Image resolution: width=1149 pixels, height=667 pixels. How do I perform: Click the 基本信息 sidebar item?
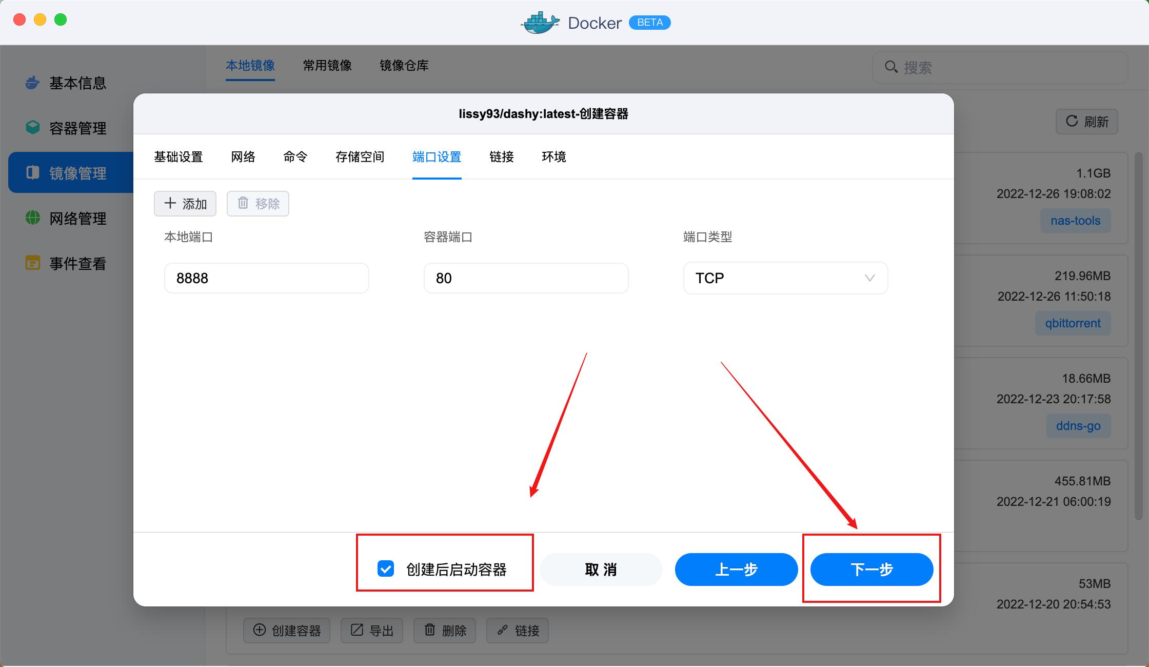click(77, 83)
